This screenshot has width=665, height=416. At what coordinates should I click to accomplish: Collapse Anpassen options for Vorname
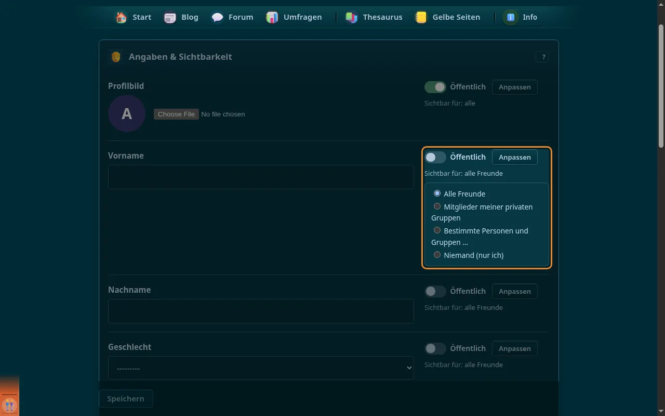515,157
